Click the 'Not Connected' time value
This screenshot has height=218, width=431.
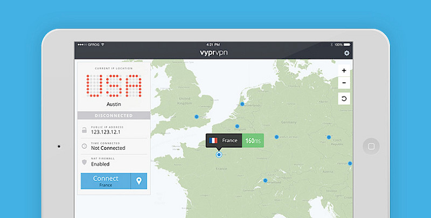click(x=108, y=148)
